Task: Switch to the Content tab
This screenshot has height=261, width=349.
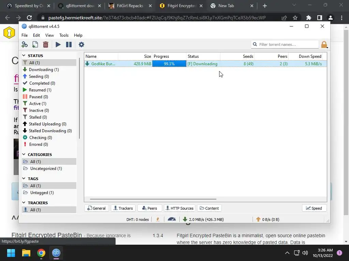Action: tap(209, 208)
